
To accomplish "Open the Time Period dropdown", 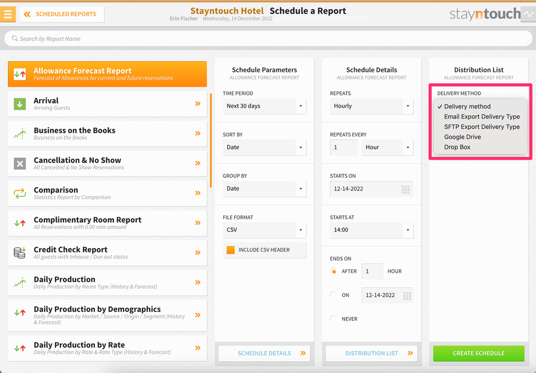I will click(x=265, y=106).
